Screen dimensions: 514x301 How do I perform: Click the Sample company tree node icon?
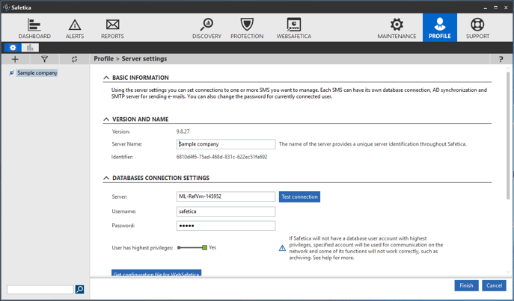tap(11, 73)
